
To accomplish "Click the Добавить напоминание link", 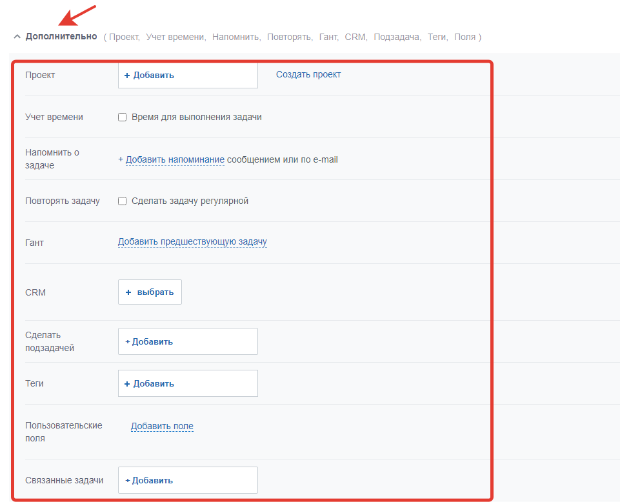I will pyautogui.click(x=175, y=159).
